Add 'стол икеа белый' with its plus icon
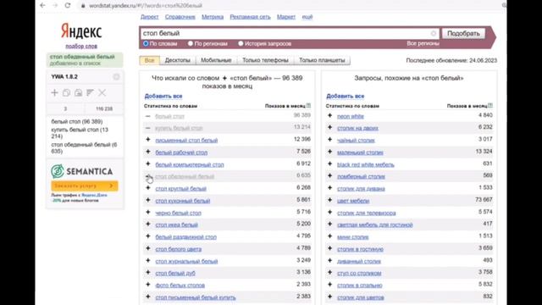Image resolution: width=542 pixels, height=305 pixels. [148, 225]
